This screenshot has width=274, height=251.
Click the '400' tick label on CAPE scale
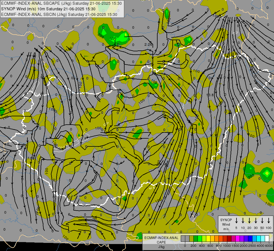[x=202, y=246]
